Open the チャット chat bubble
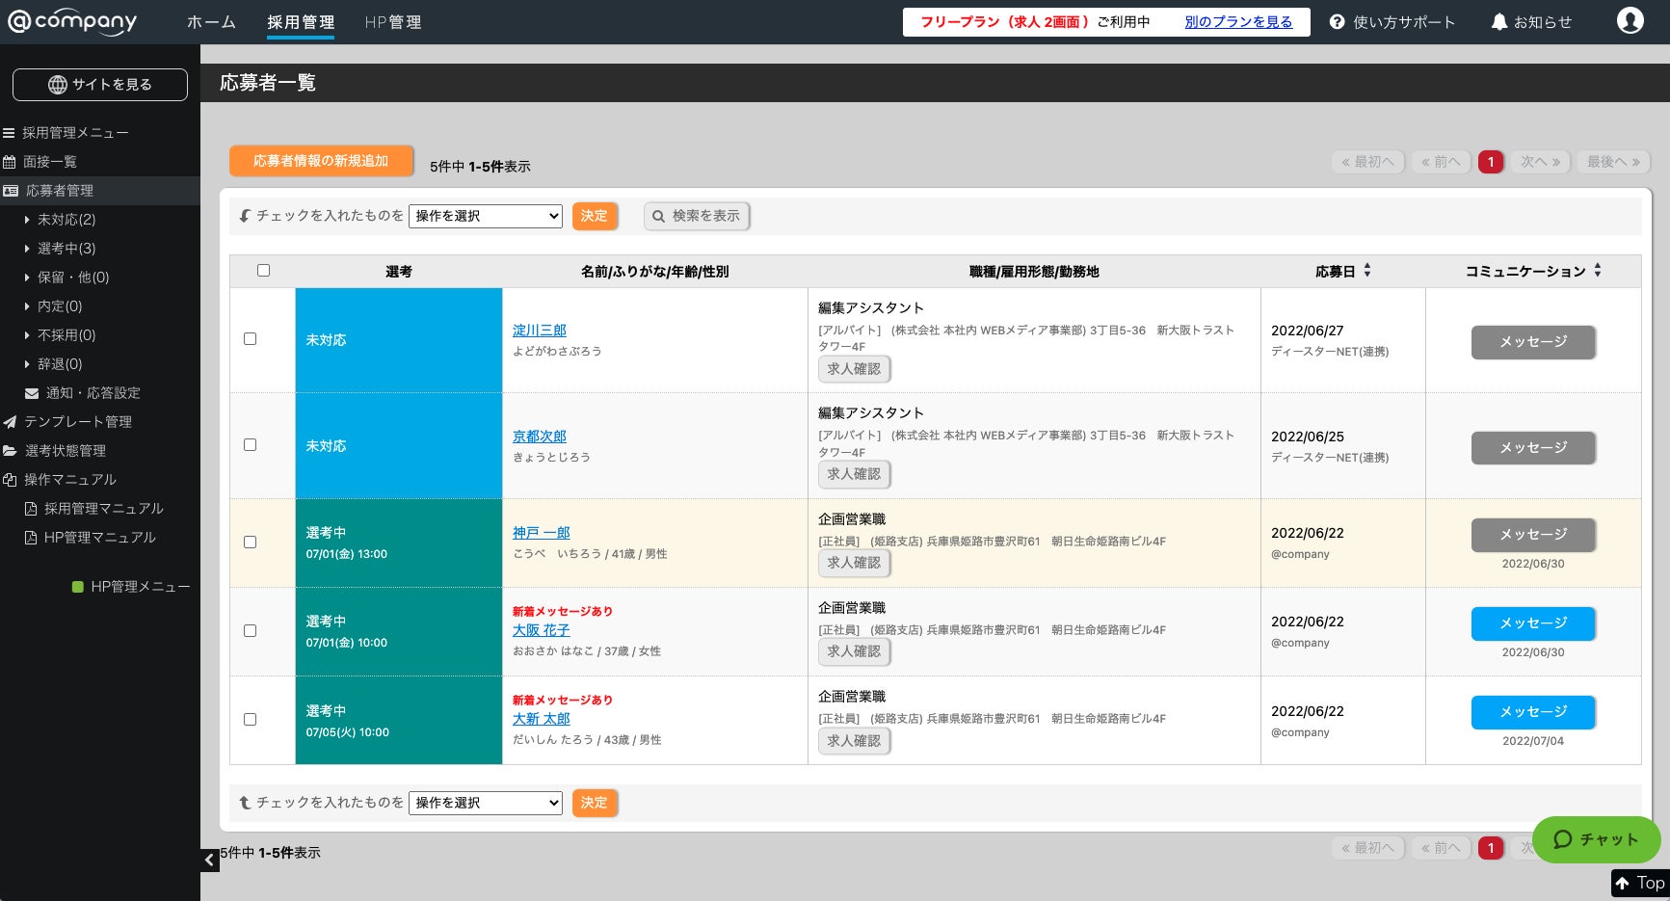The image size is (1670, 901). point(1595,839)
